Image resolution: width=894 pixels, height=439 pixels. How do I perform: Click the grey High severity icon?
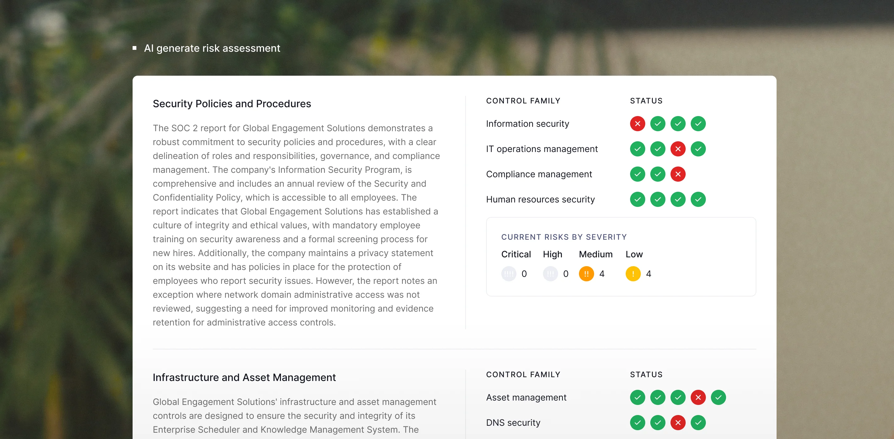click(x=551, y=274)
